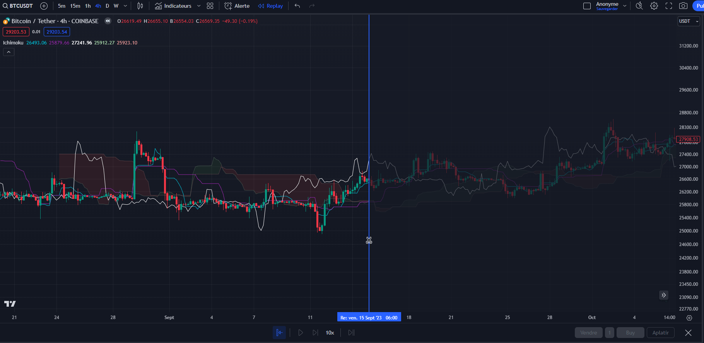Open the layout selection square icon
This screenshot has height=343, width=704.
point(587,6)
